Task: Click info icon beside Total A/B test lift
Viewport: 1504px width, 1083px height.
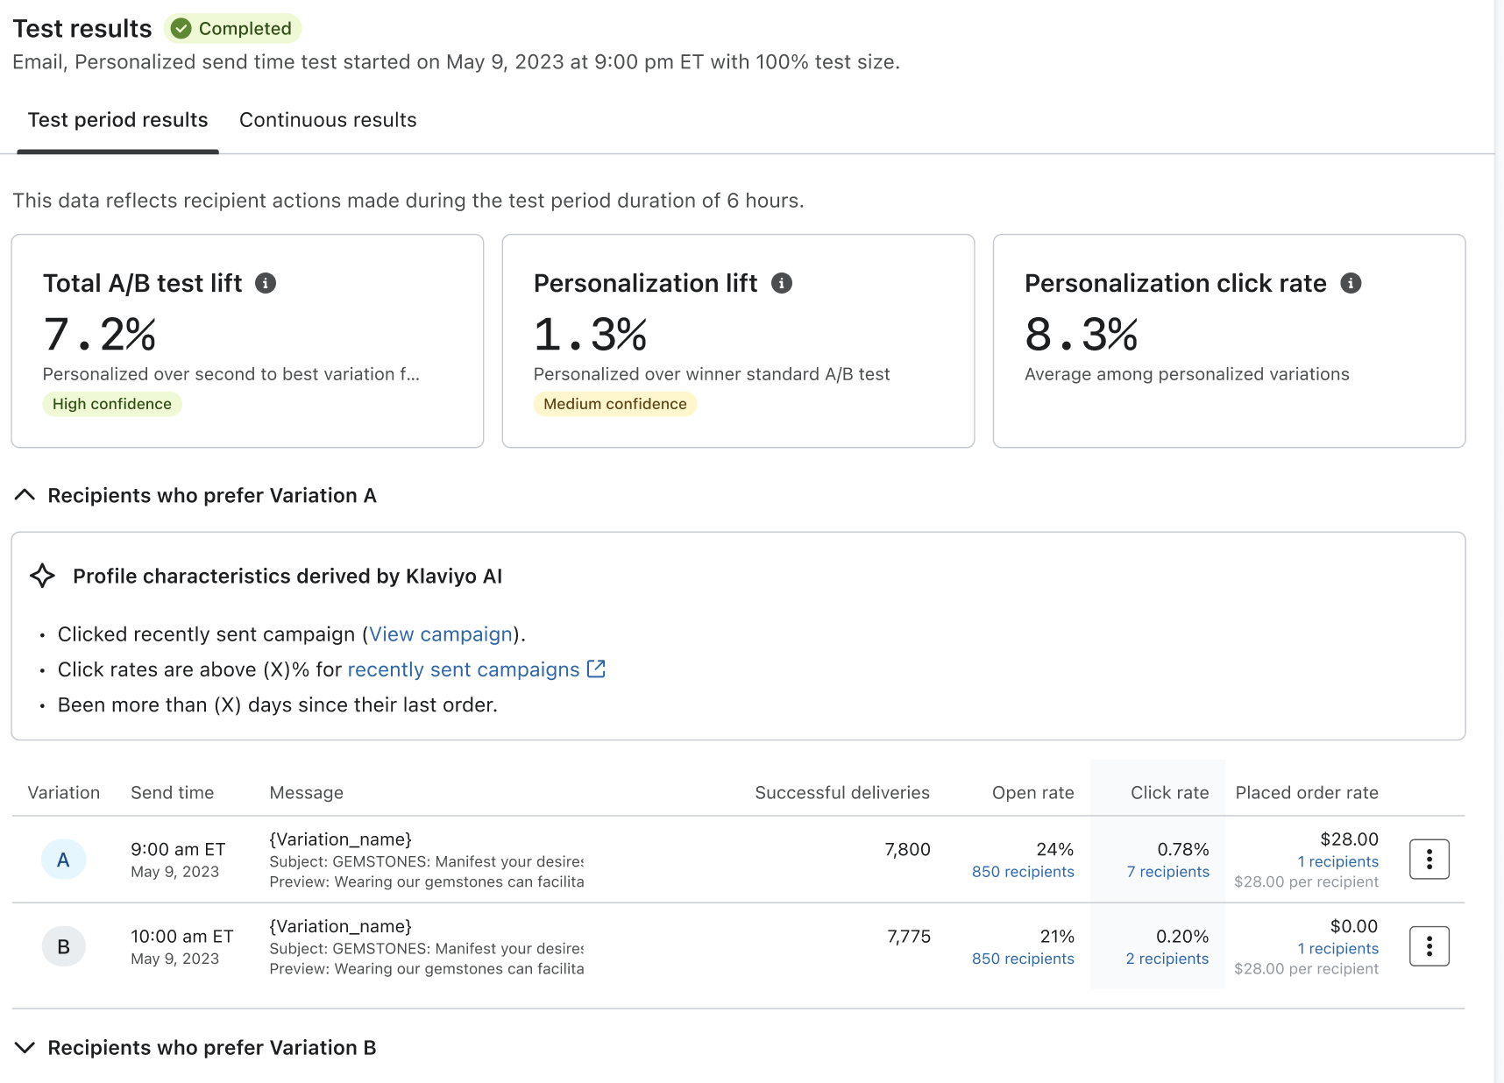Action: [266, 283]
